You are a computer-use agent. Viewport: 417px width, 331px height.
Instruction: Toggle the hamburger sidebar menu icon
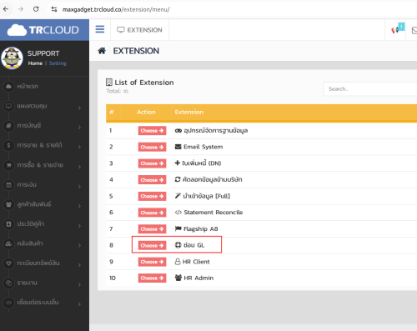click(x=100, y=29)
